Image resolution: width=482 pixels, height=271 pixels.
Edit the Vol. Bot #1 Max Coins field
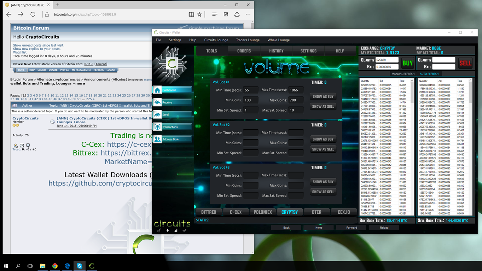pos(296,100)
